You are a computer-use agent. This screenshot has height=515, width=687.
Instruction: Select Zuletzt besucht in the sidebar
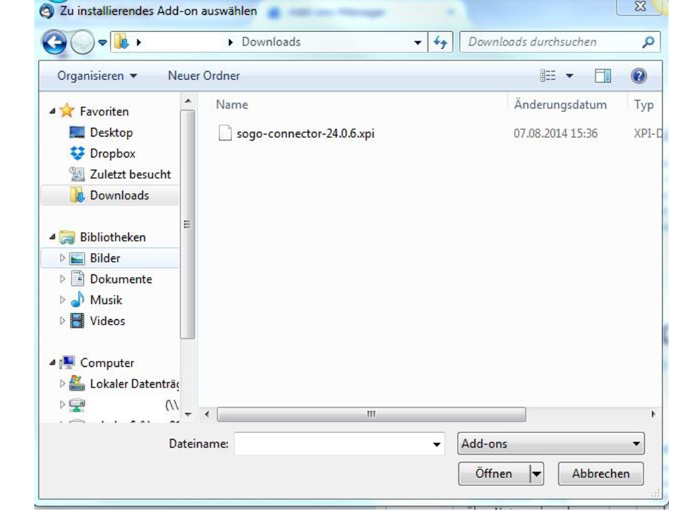coord(130,174)
